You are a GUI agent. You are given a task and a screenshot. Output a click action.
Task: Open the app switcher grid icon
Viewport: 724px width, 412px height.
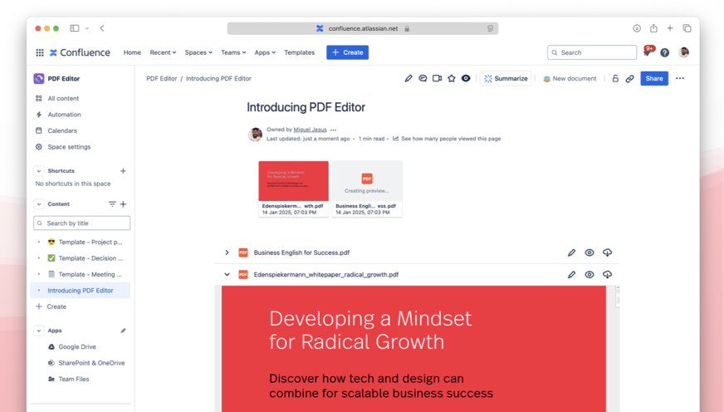coord(40,52)
